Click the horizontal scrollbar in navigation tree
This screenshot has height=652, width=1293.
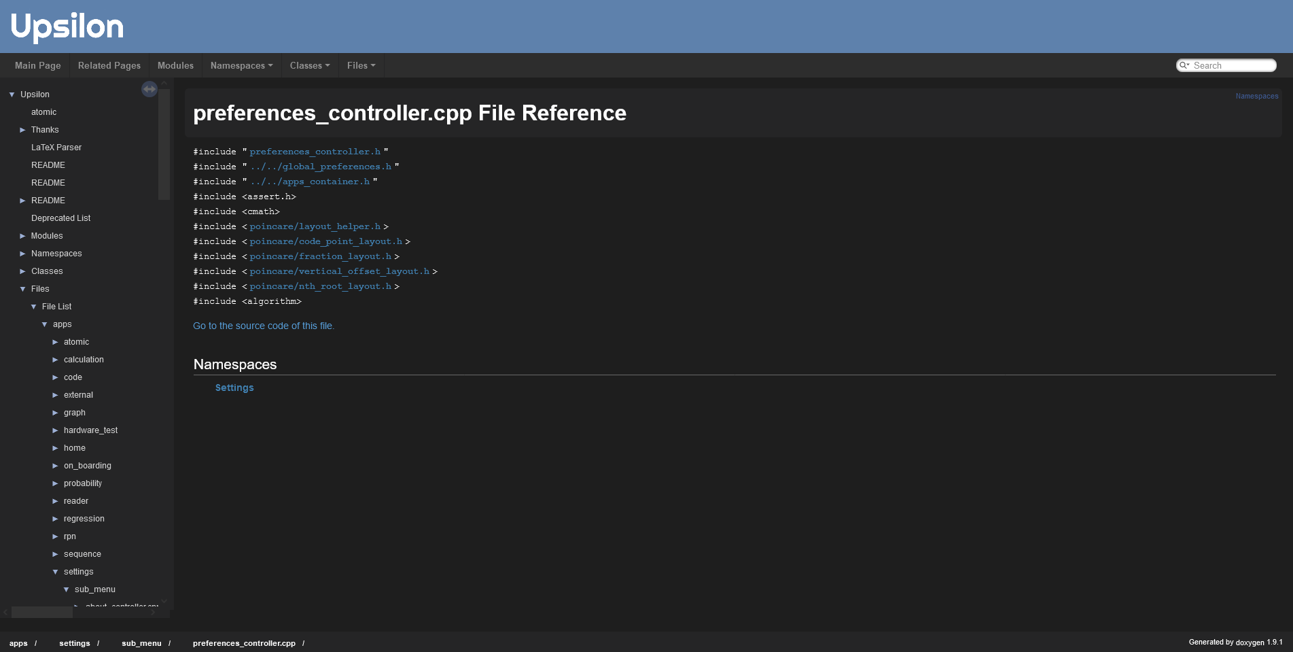click(x=42, y=613)
